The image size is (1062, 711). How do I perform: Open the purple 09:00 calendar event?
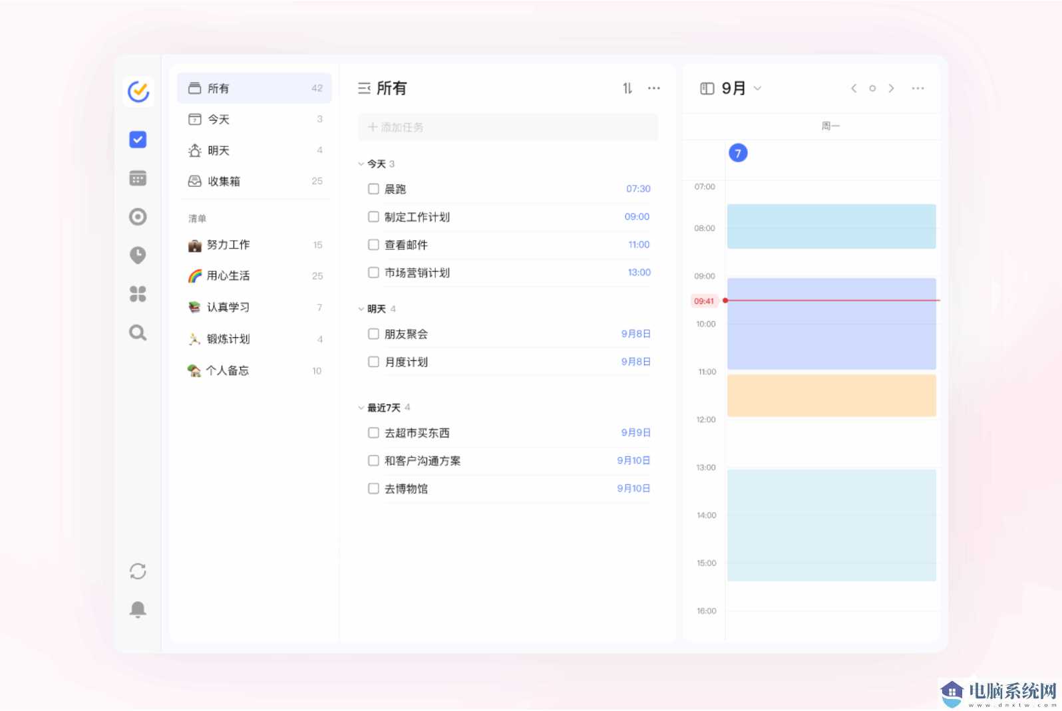(x=831, y=324)
